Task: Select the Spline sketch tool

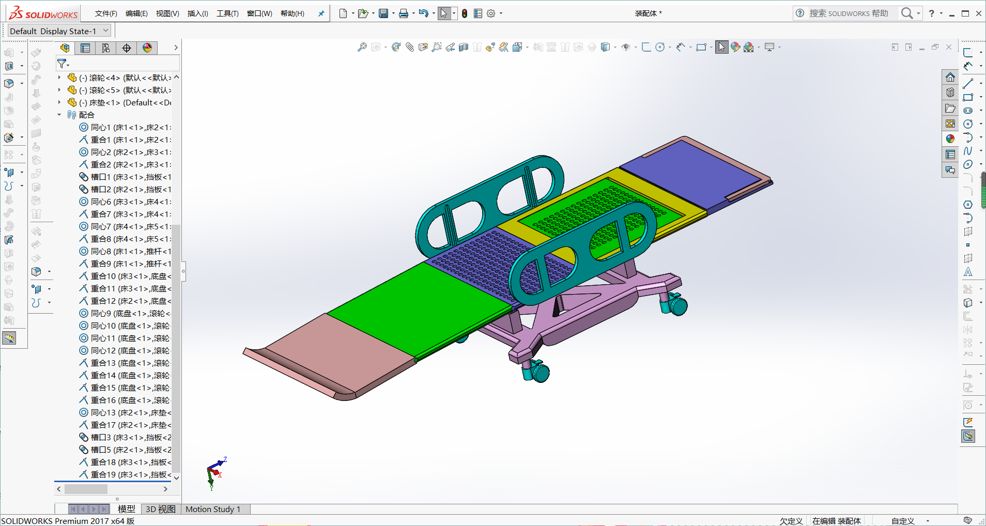Action: 968,150
